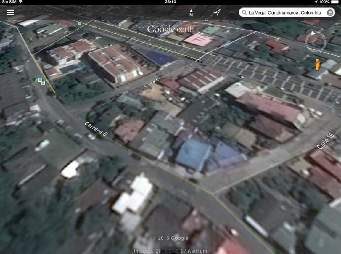Tap the battery indicator in status bar
341x254 pixels.
(x=335, y=2)
